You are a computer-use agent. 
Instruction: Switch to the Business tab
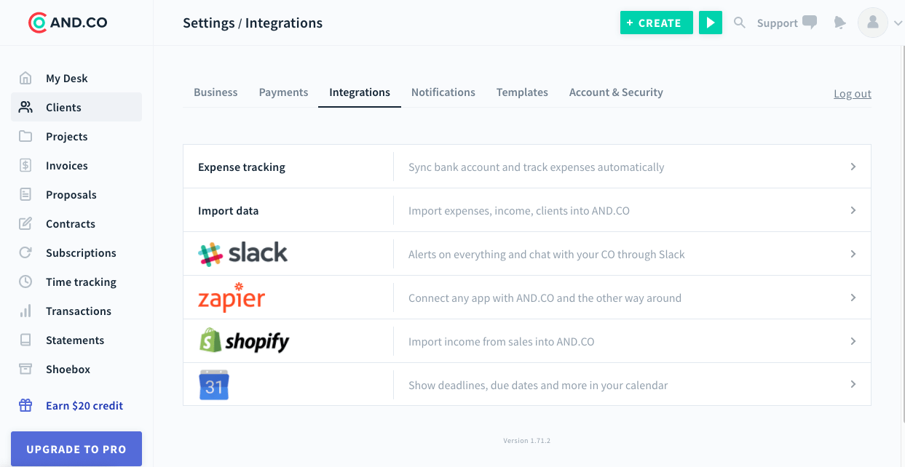click(x=216, y=92)
